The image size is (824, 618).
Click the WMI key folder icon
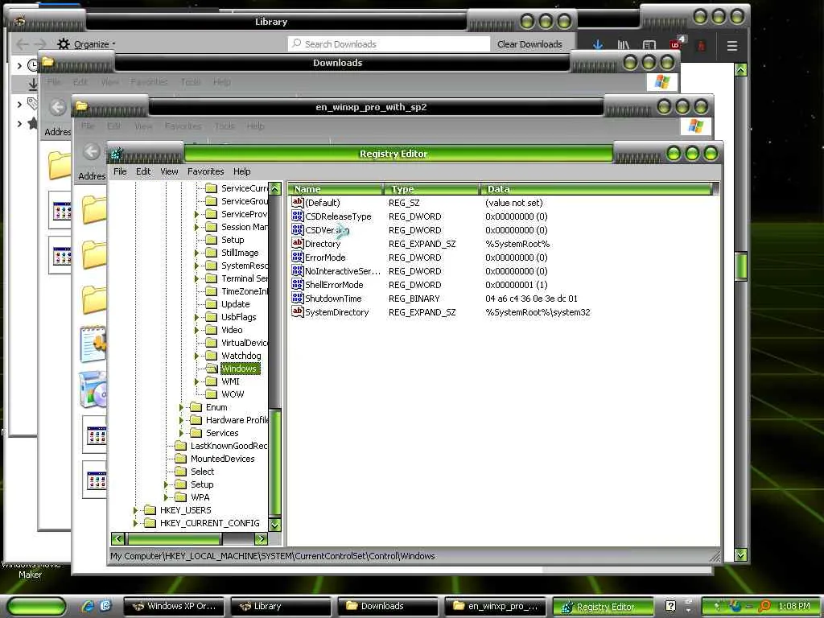(212, 381)
